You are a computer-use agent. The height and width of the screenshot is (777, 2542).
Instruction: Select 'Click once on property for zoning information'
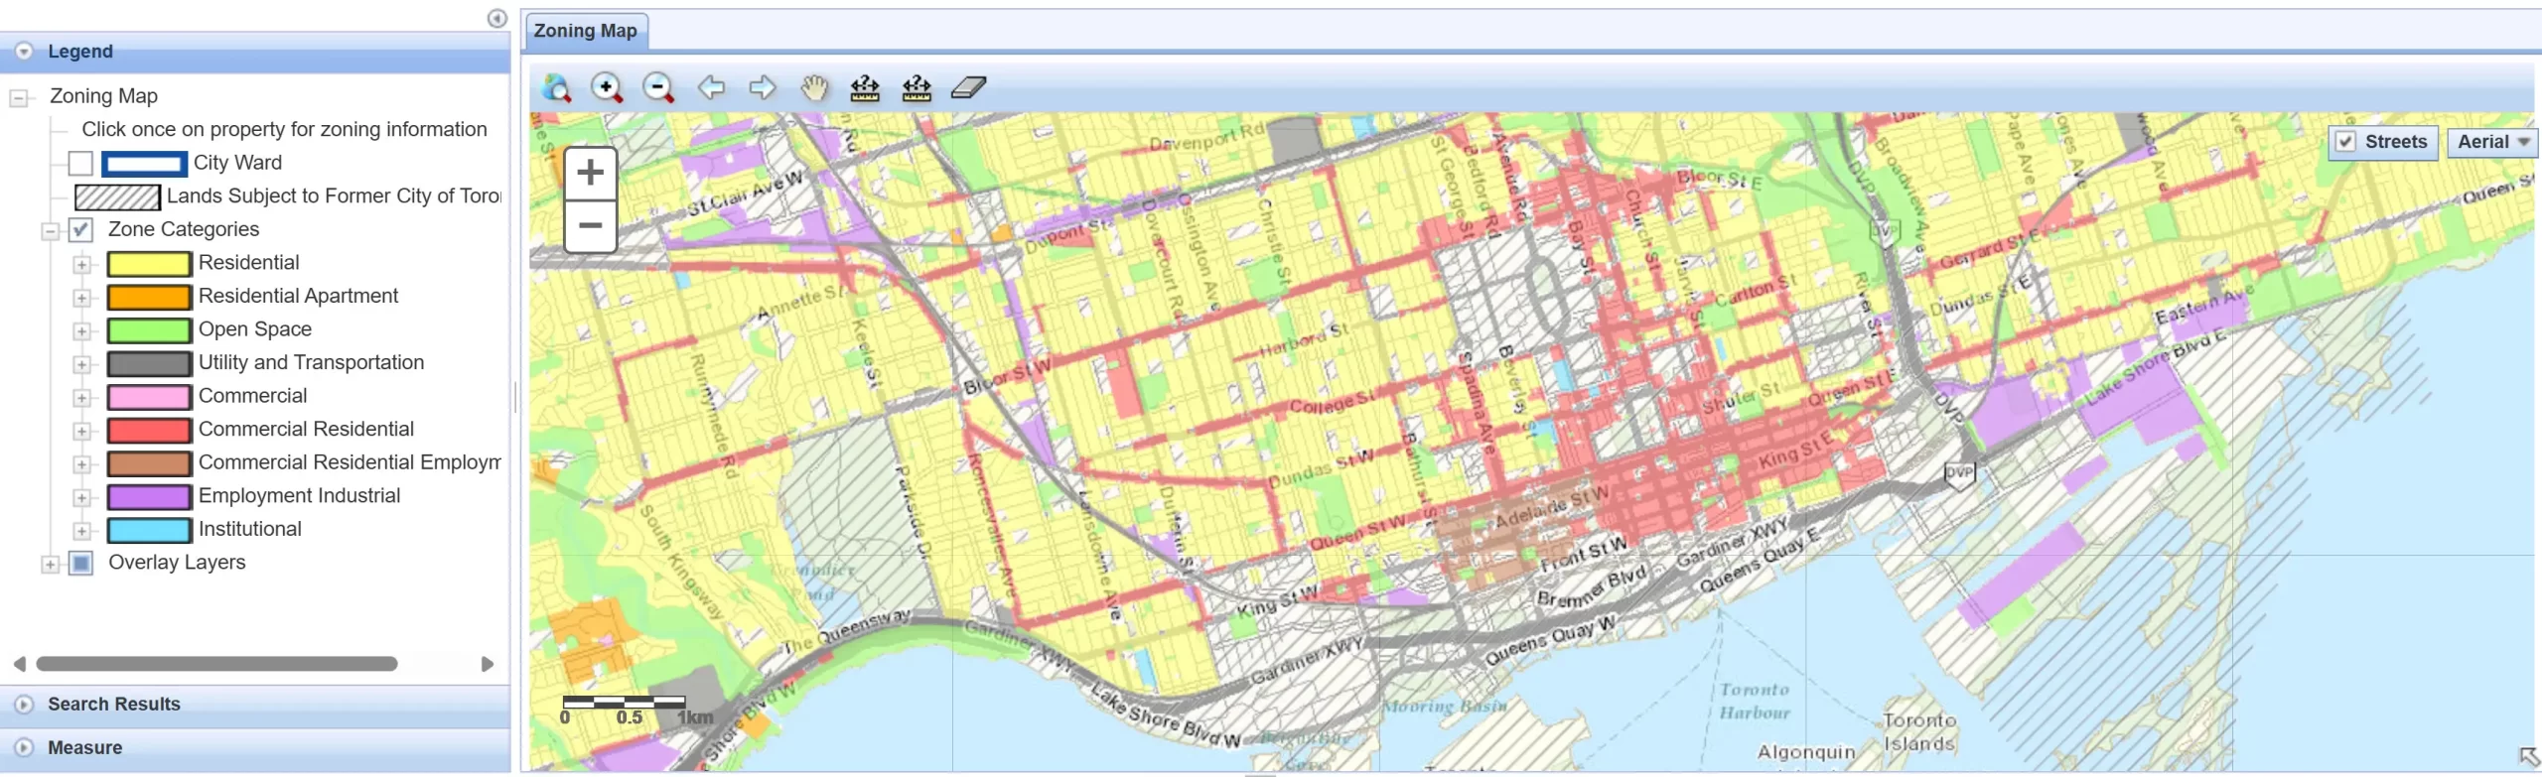[284, 129]
